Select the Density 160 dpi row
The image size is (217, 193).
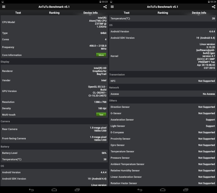[x=54, y=108]
